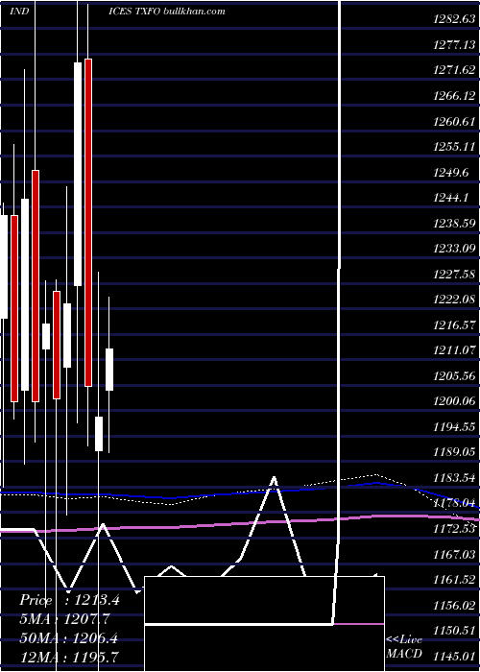This screenshot has height=672, width=480.
Task: Click the 5MA : 1207.7 readout
Action: [64, 619]
